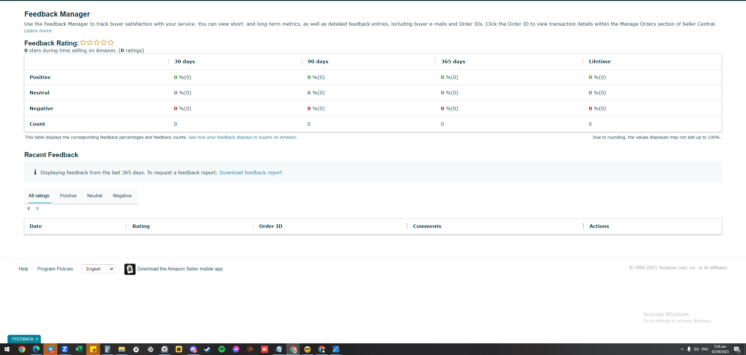Click the ENG language indicator
Image resolution: width=746 pixels, height=355 pixels.
click(705, 349)
